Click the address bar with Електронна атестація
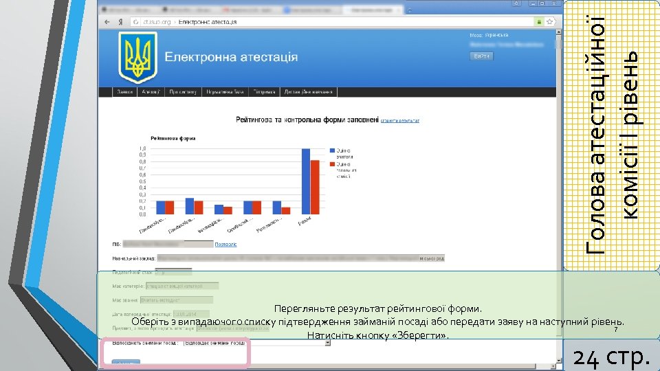This screenshot has width=660, height=371. [x=333, y=22]
